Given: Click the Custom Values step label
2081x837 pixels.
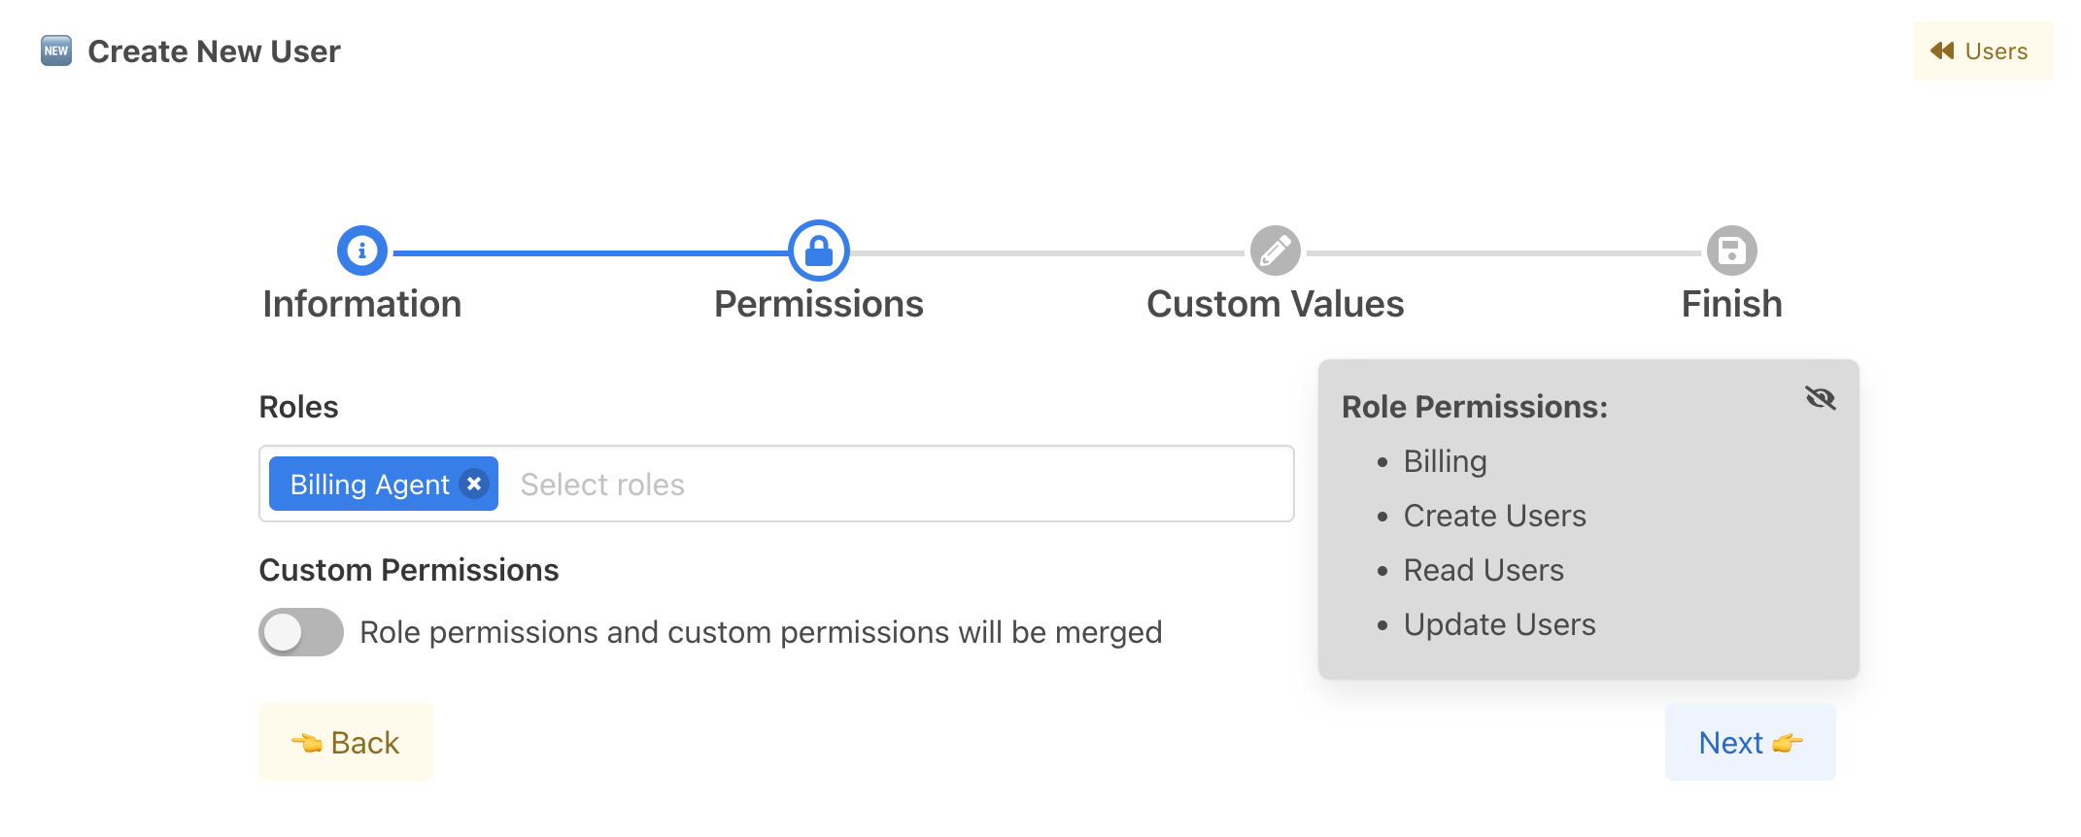Looking at the screenshot, I should (x=1275, y=304).
